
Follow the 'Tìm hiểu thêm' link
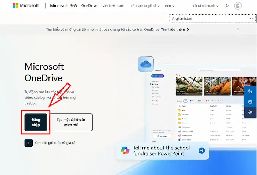click(175, 29)
